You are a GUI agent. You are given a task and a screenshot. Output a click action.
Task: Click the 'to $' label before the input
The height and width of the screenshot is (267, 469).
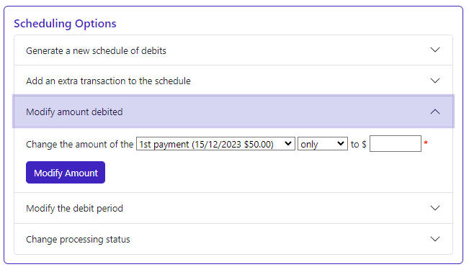(x=358, y=144)
